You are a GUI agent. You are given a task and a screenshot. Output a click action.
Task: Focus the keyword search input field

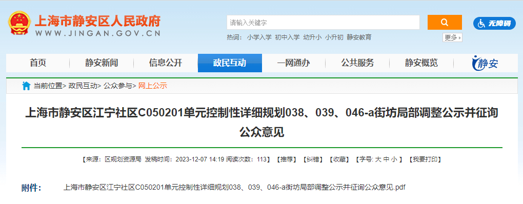(323, 23)
